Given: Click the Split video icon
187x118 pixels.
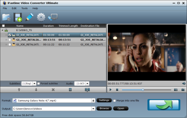Looking at the screenshot, I should (87, 90).
